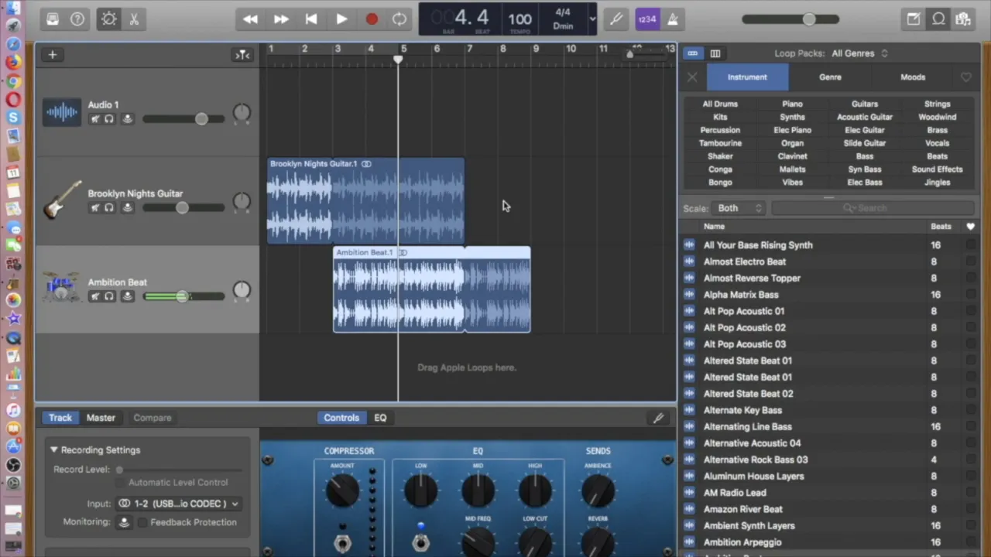Switch loop browser to column view
The width and height of the screenshot is (991, 557).
tap(715, 53)
